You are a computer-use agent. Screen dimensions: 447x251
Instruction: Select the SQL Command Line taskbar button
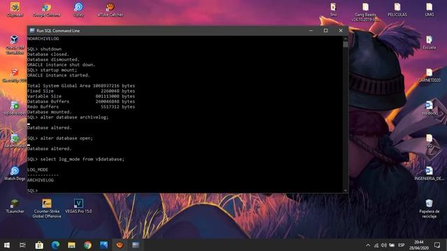135,245
